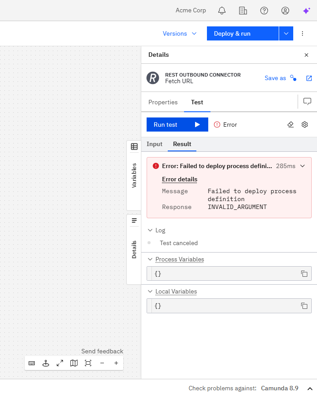Zoom in with the plus control
This screenshot has width=317, height=396.
pos(116,363)
